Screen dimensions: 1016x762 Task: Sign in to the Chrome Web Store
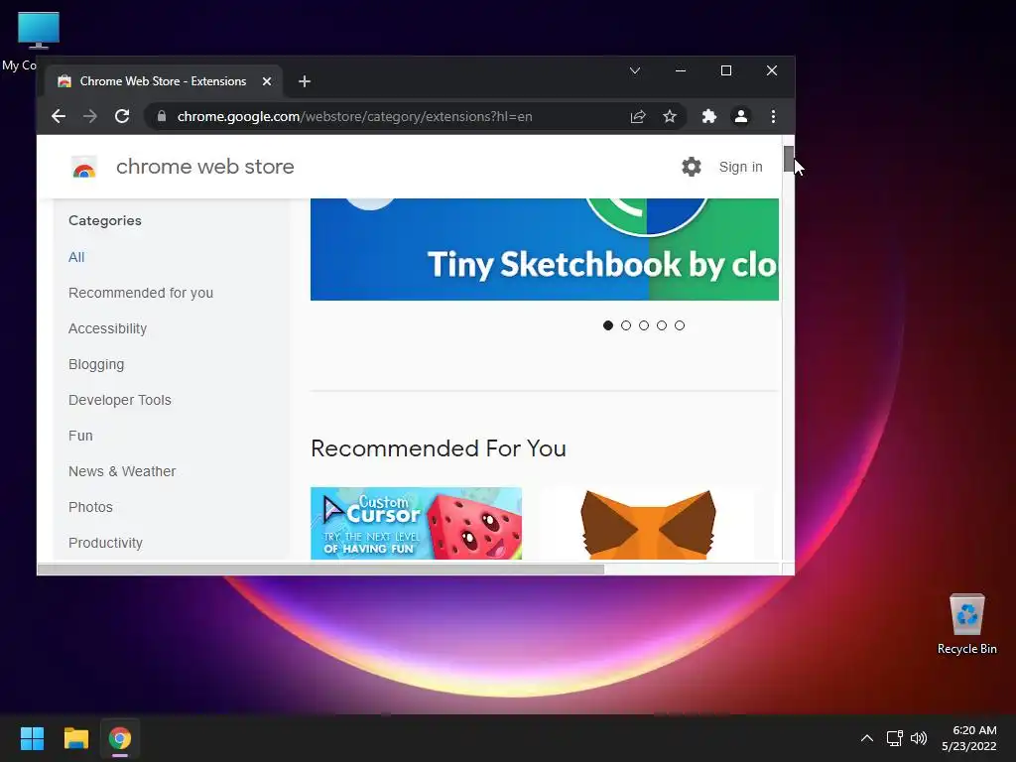pyautogui.click(x=740, y=167)
